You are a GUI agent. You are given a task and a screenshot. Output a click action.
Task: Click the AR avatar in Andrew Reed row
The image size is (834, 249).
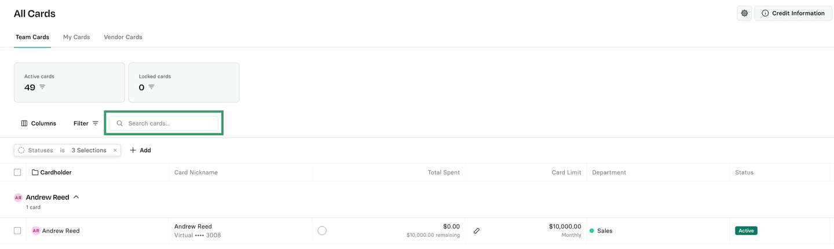[36, 230]
